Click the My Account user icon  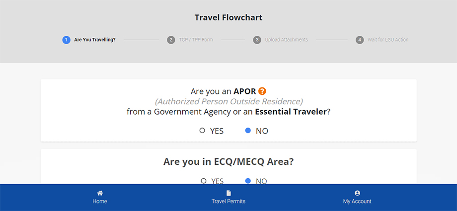[357, 193]
